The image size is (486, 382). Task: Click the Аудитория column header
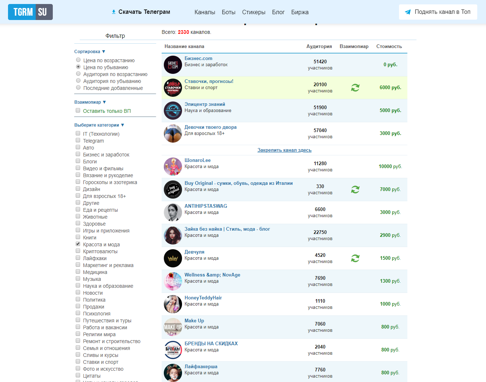(x=319, y=47)
